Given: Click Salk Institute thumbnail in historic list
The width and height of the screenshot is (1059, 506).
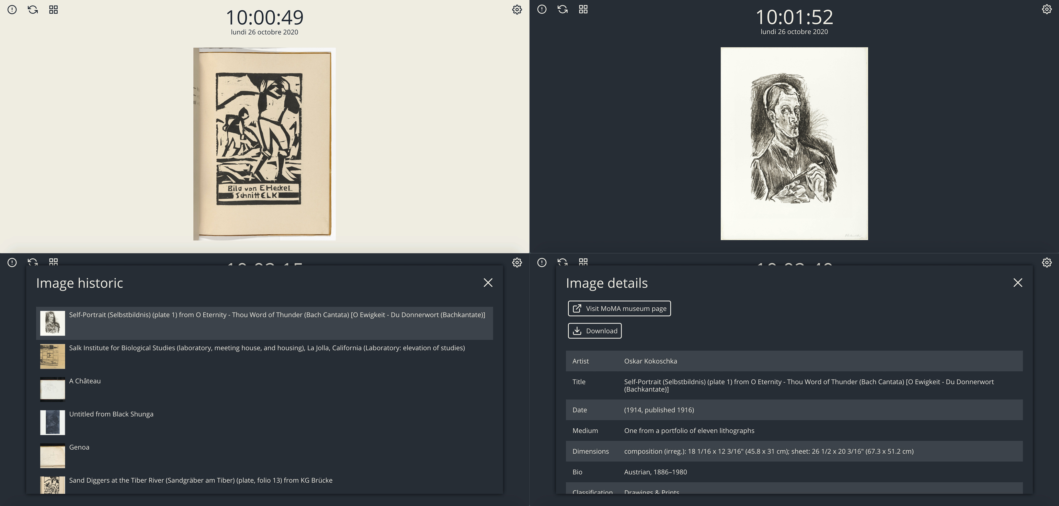Looking at the screenshot, I should click(x=52, y=357).
